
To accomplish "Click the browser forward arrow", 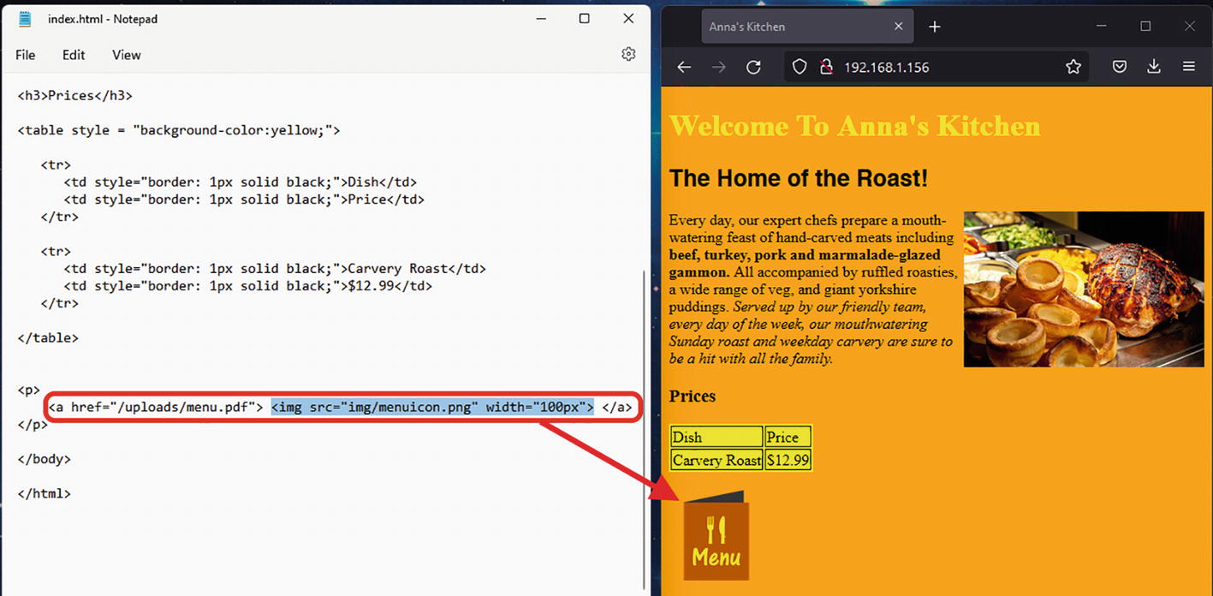I will pos(719,68).
